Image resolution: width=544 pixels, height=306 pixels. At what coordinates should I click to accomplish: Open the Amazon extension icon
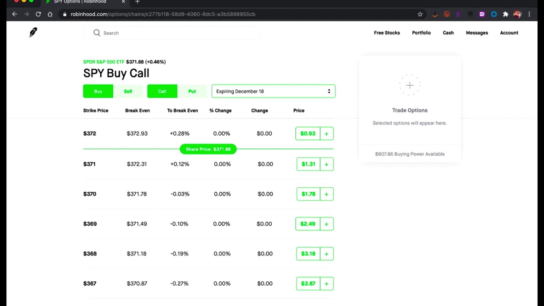435,14
